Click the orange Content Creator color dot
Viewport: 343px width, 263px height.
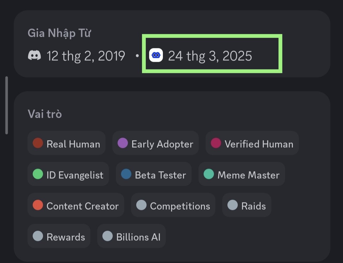38,205
